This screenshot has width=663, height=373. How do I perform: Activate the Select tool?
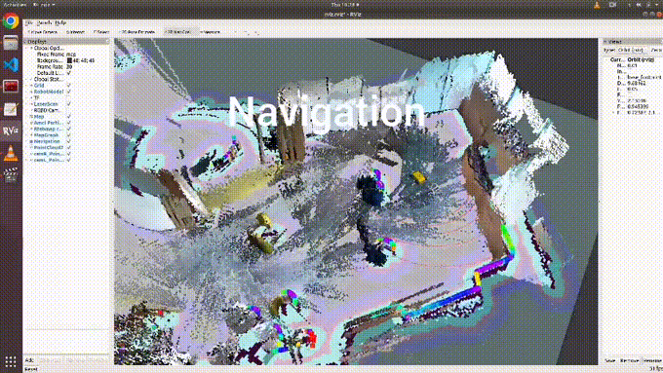[101, 32]
